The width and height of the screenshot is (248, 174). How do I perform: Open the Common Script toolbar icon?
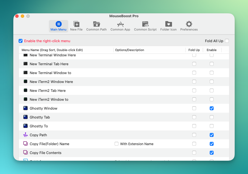coord(145,24)
